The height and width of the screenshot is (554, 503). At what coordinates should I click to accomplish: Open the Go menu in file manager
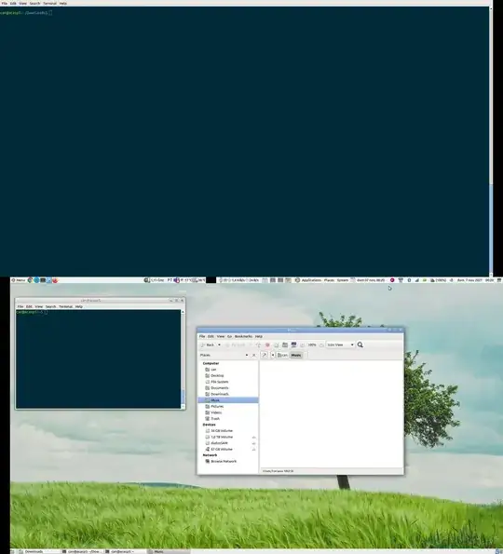point(229,336)
